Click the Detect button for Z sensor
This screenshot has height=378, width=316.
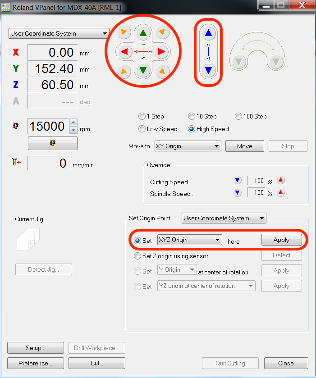coord(281,255)
